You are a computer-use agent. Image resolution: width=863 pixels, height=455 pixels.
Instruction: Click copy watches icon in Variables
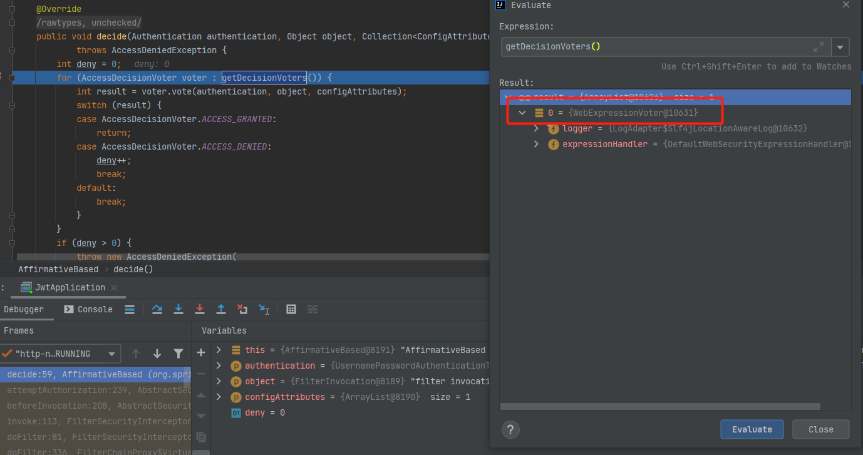coord(201,437)
